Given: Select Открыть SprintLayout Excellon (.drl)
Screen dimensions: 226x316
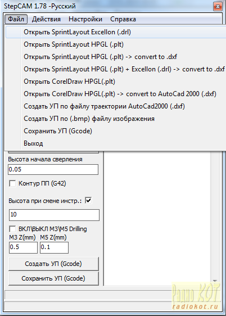Looking at the screenshot, I should [x=116, y=32].
